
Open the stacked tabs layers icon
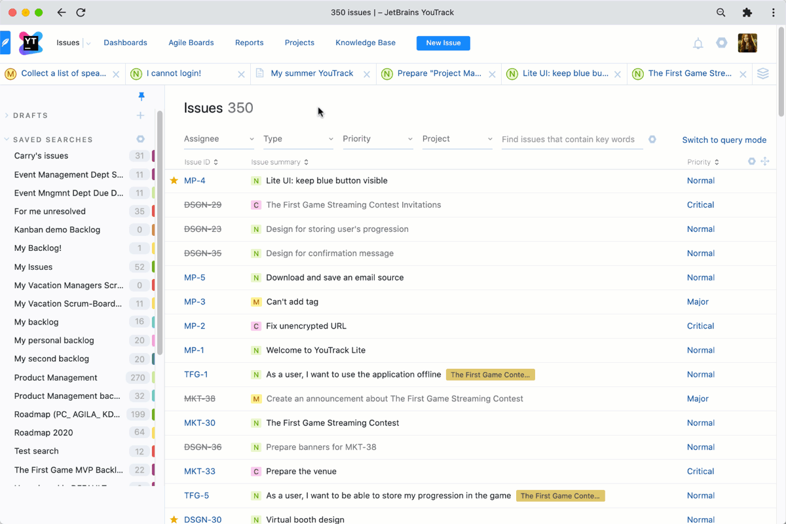click(762, 73)
